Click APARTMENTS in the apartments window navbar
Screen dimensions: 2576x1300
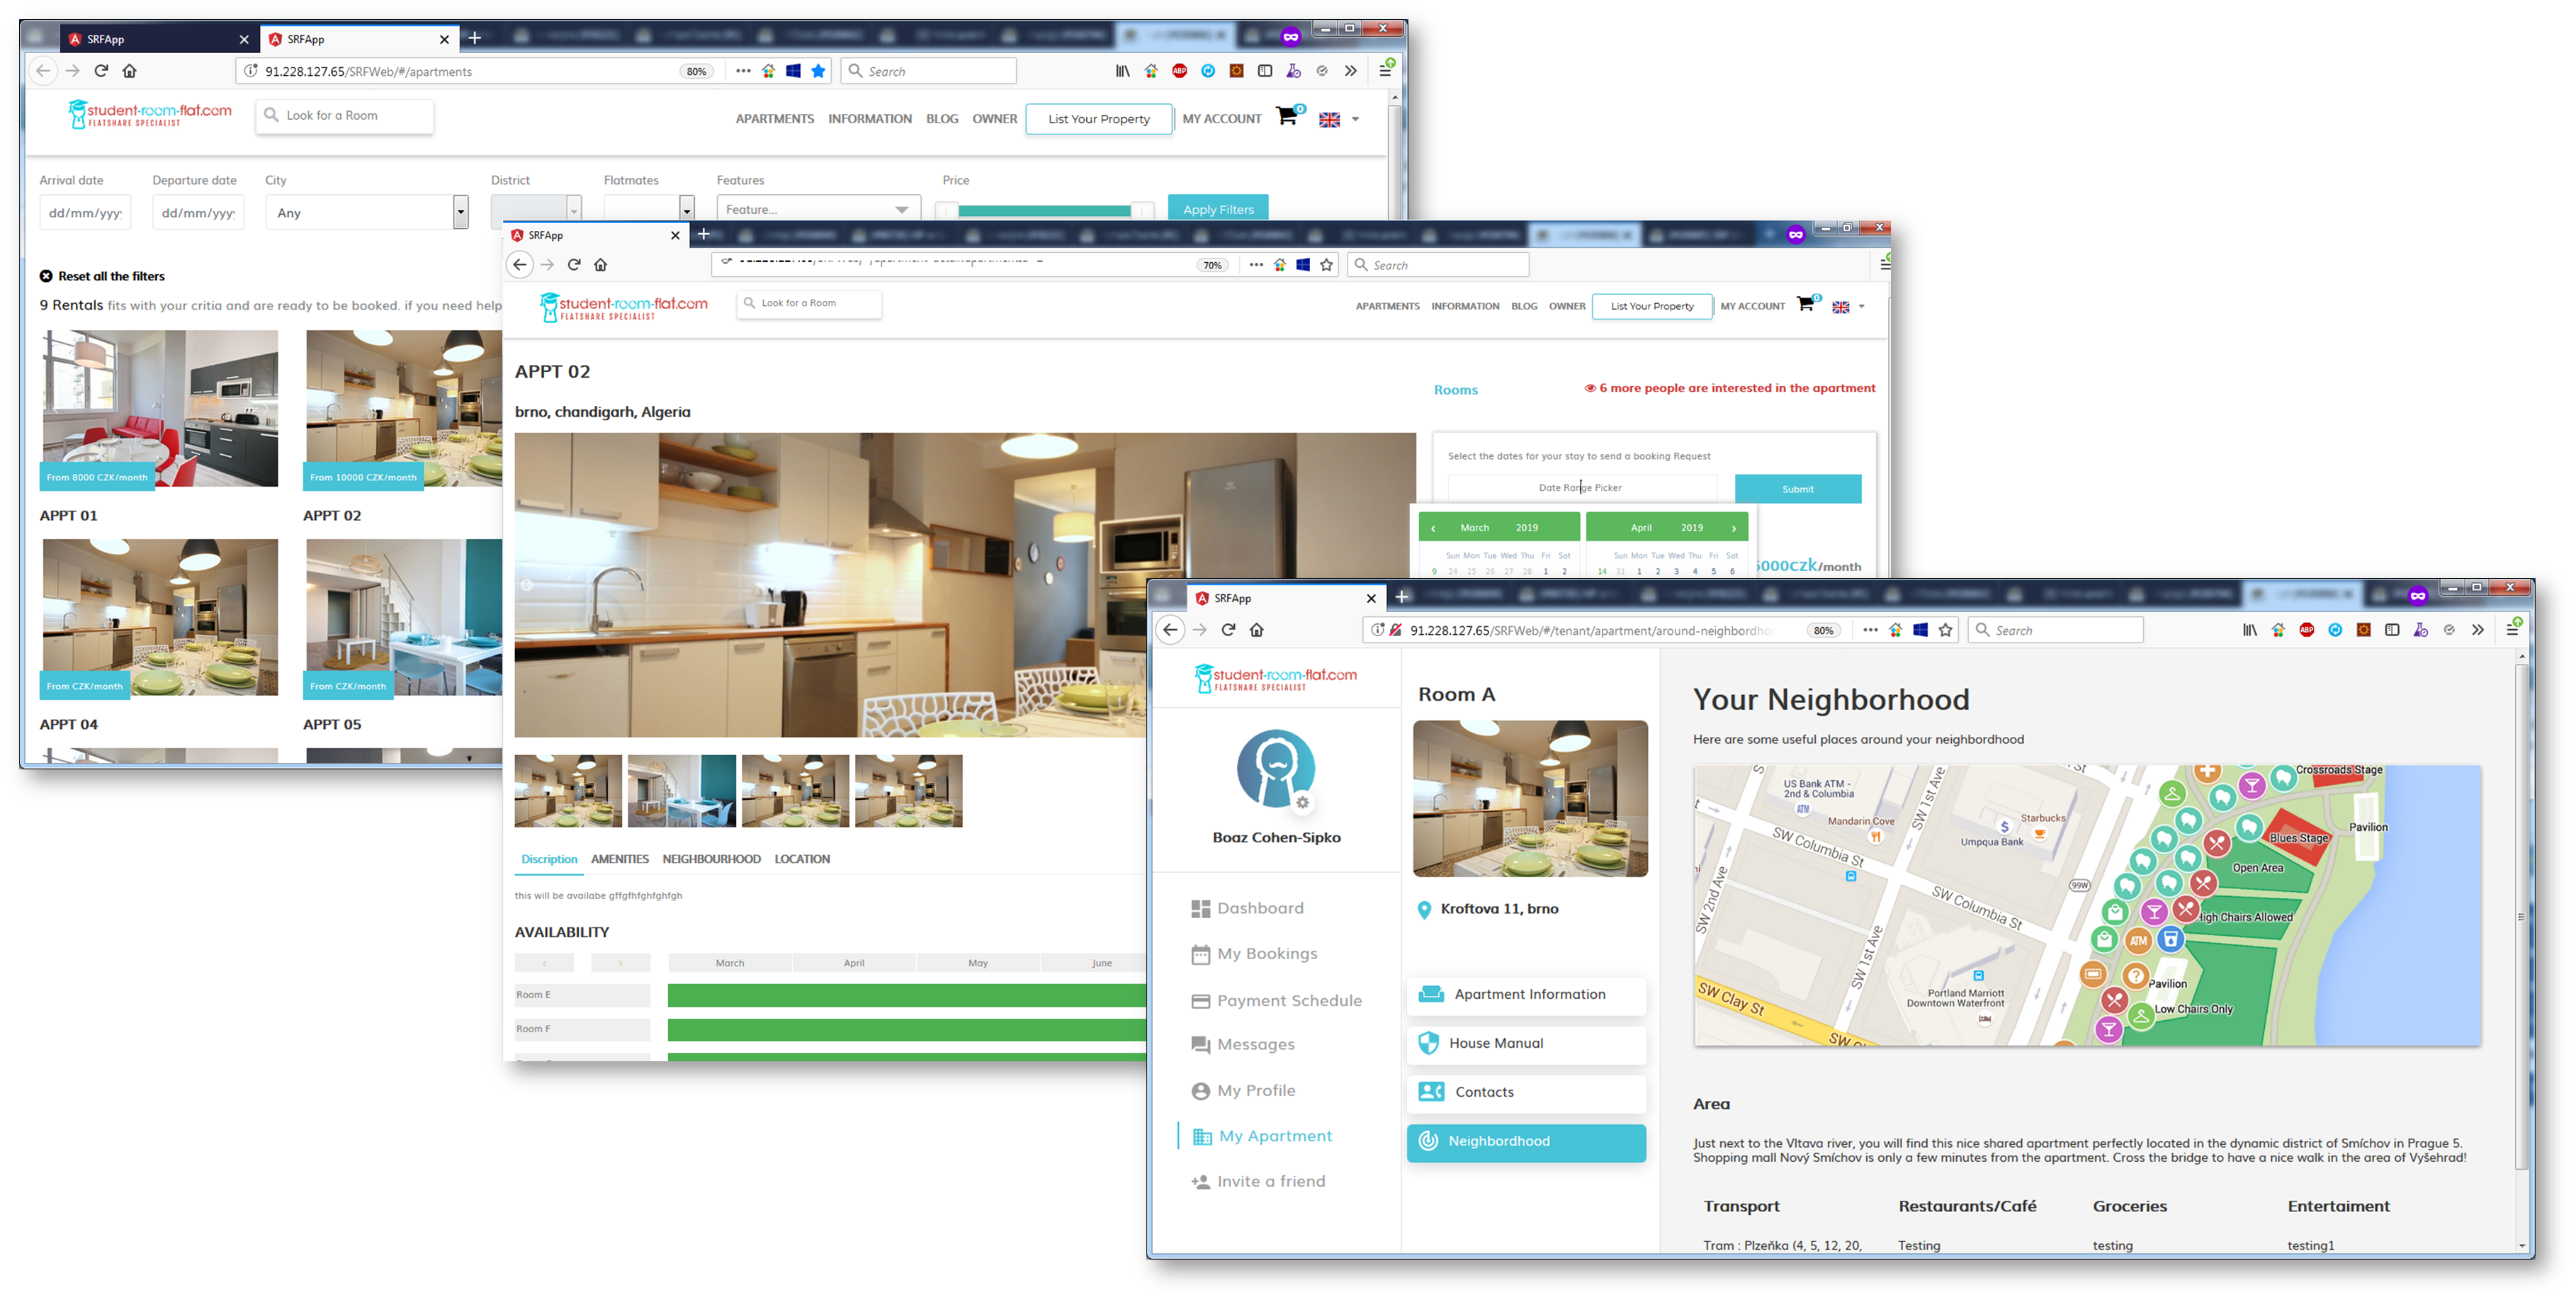774,119
